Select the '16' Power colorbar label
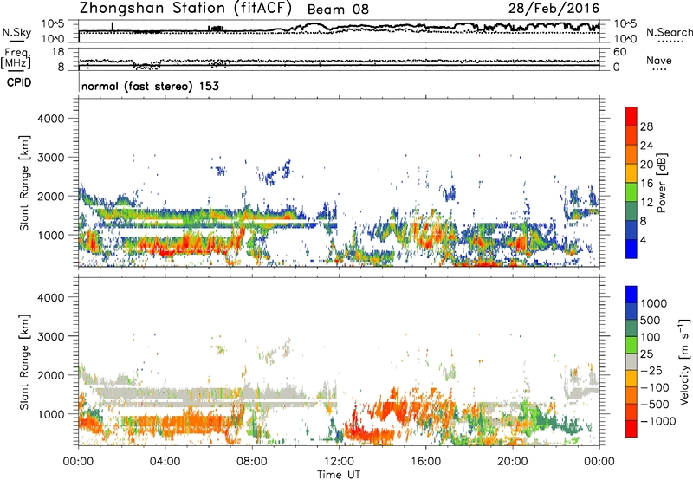 click(646, 184)
